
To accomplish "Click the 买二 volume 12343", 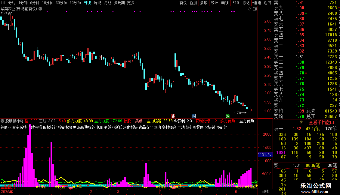I will click(331, 62).
